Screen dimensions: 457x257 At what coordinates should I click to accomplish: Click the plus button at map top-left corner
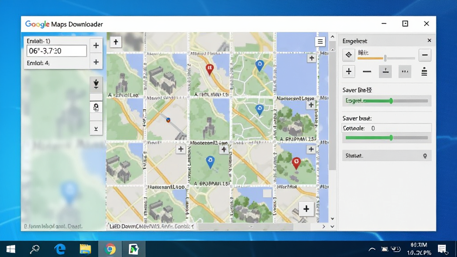coord(116,42)
